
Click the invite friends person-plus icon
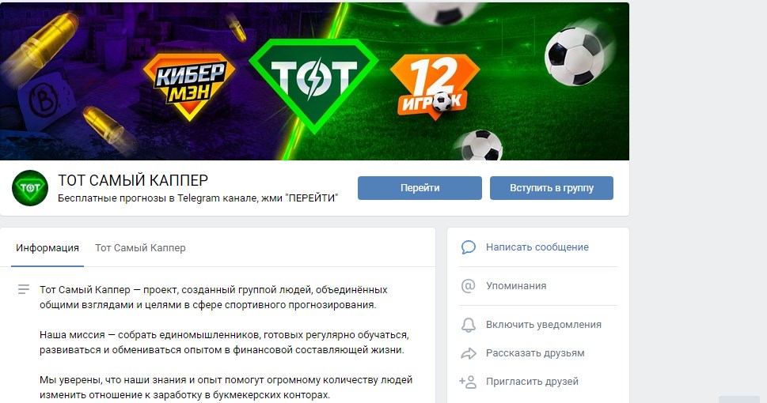(468, 382)
